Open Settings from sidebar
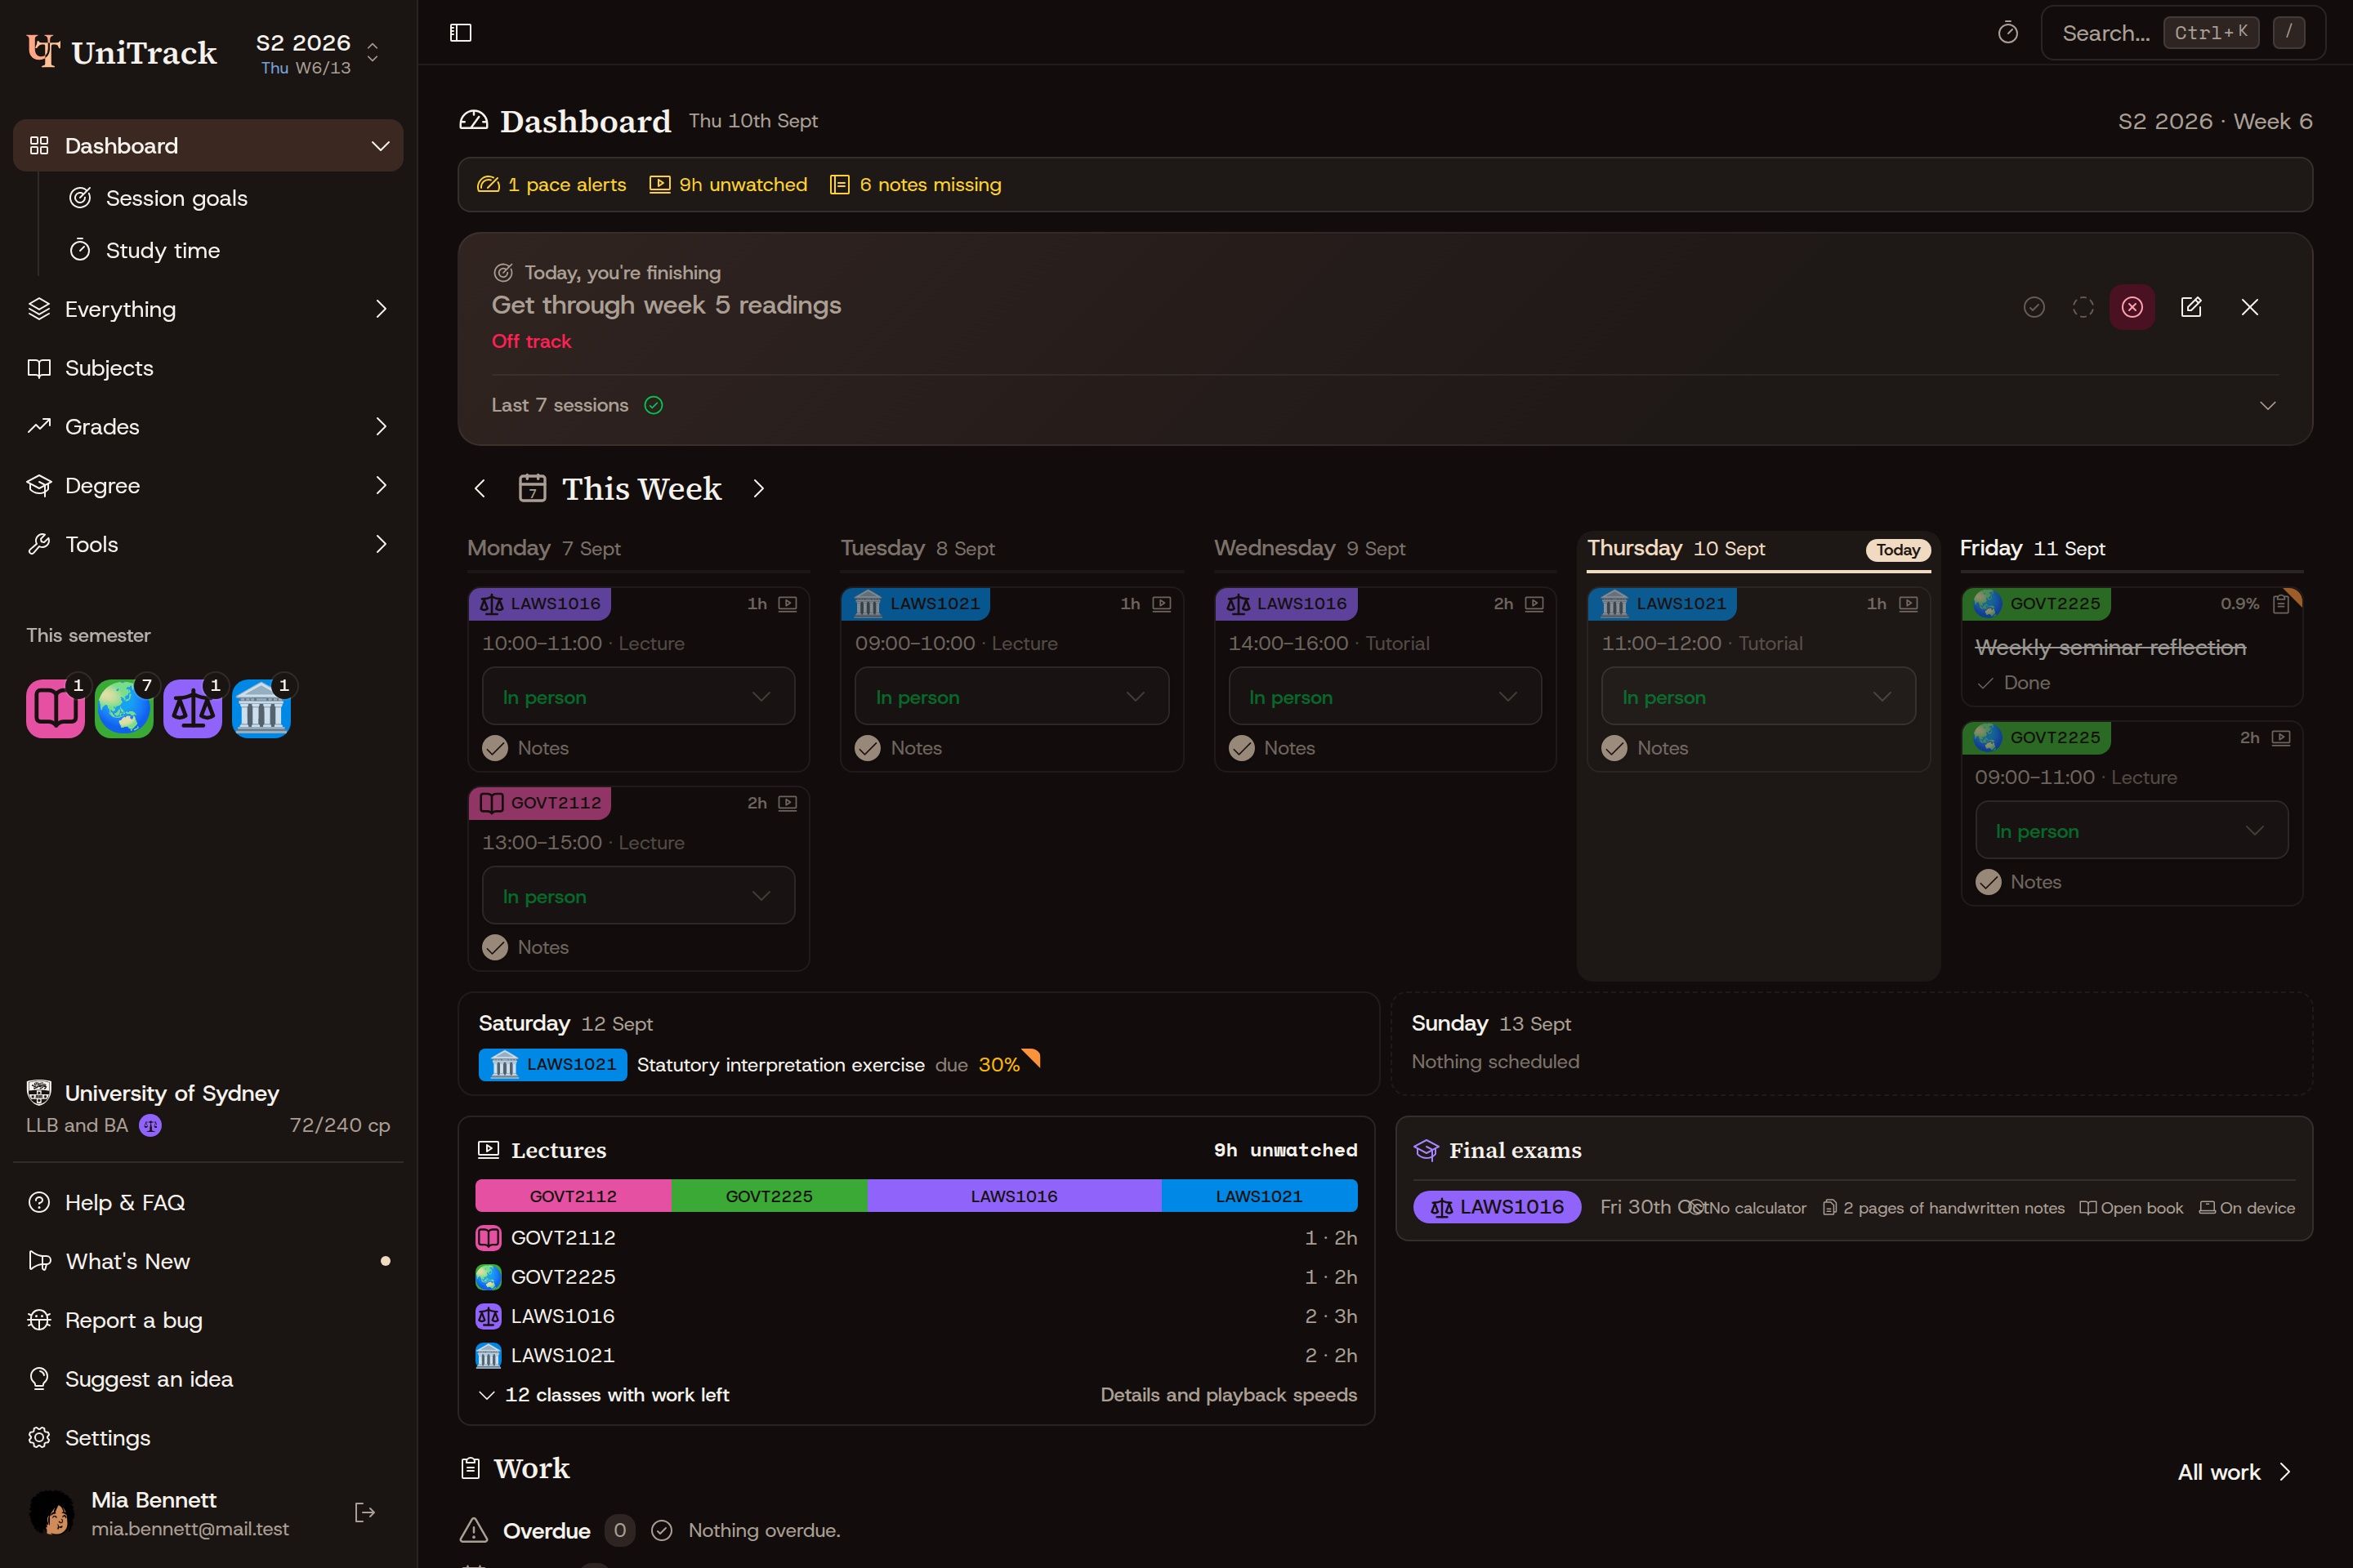Viewport: 2353px width, 1568px height. tap(208, 1438)
